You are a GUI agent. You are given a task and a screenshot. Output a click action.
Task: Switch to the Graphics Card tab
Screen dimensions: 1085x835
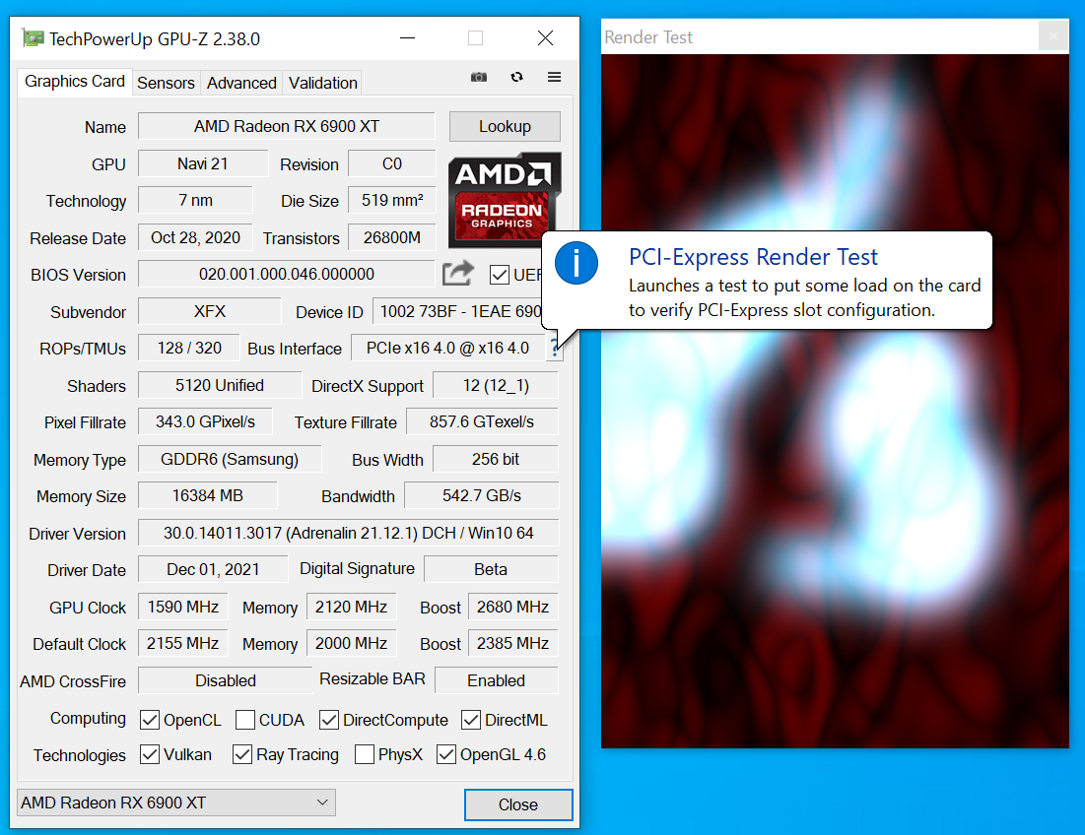(x=75, y=82)
